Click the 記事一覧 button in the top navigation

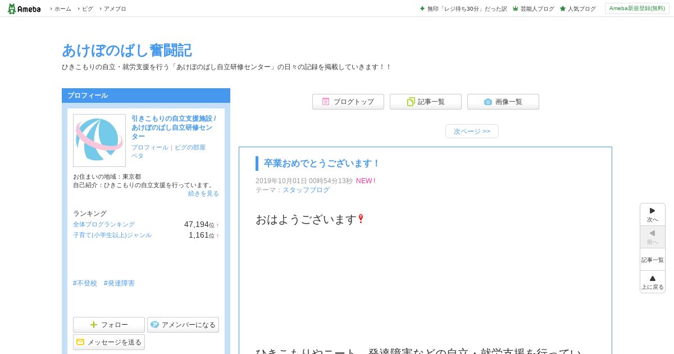[x=426, y=102]
